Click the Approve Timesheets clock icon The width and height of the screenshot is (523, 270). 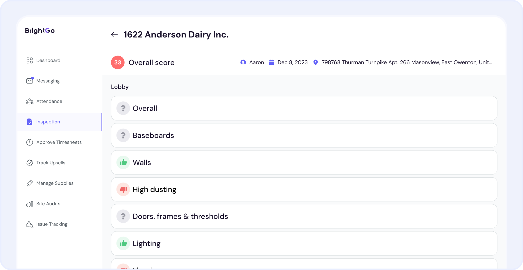[x=30, y=142]
